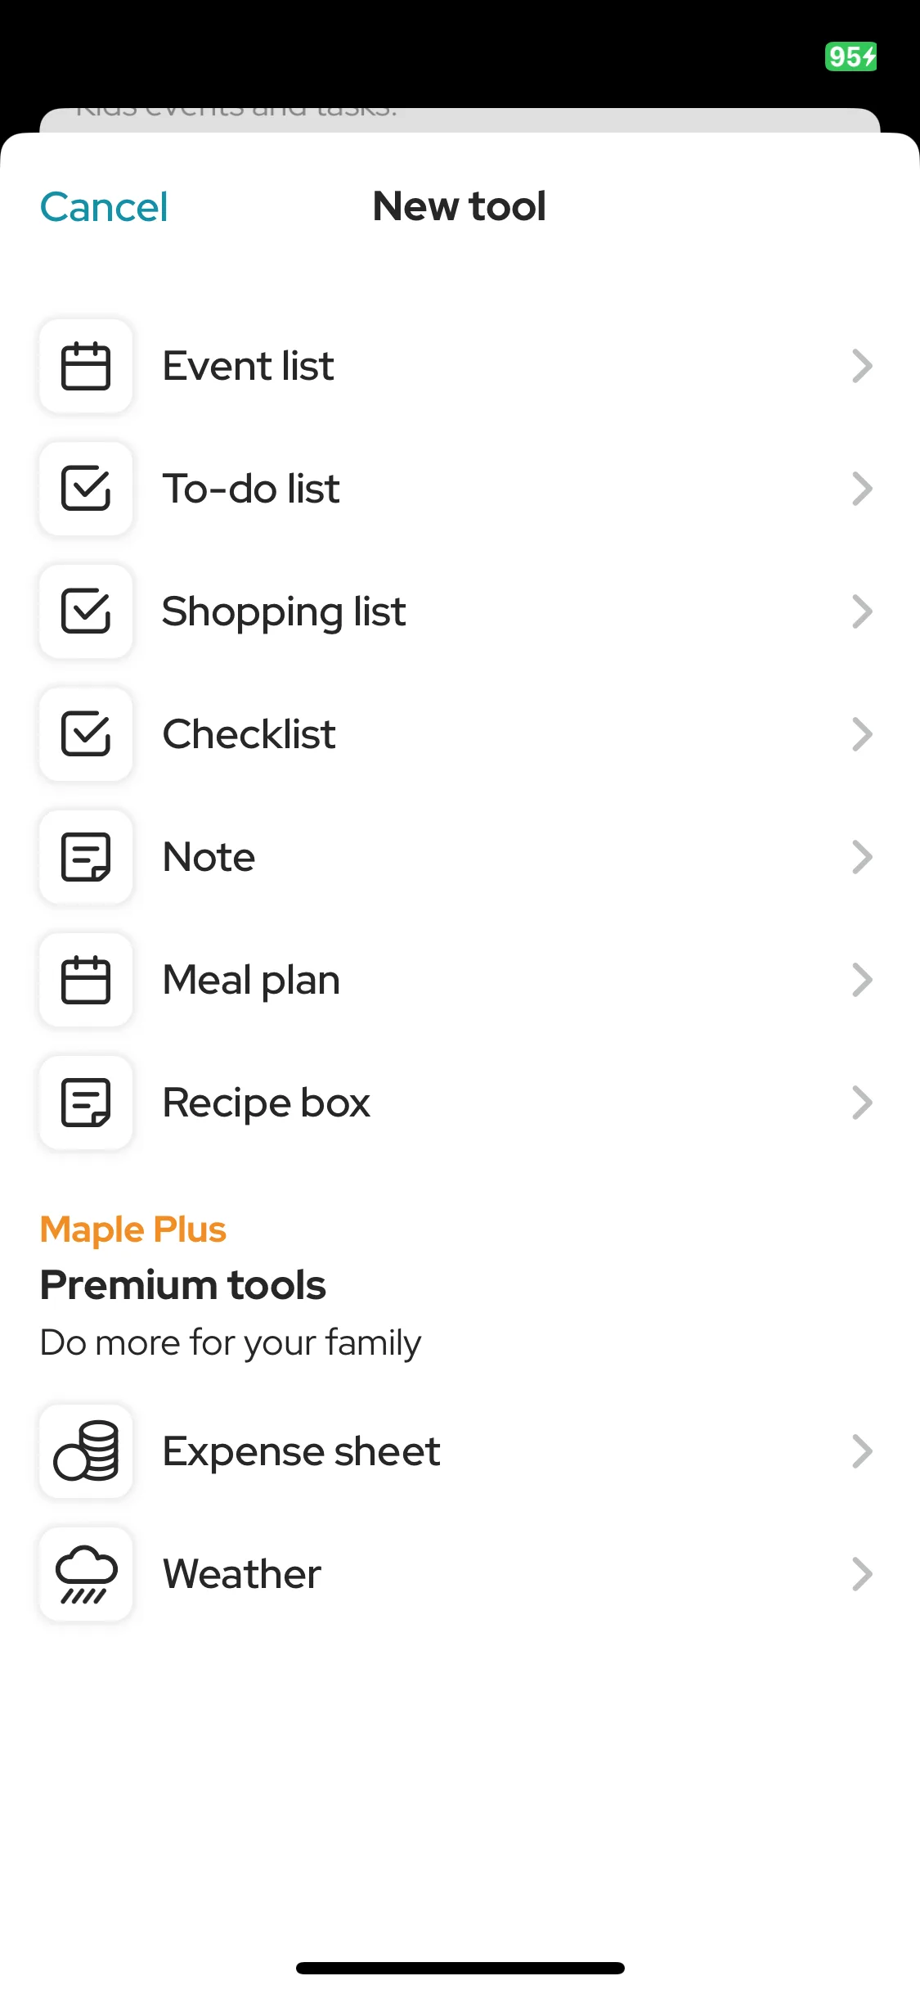Screen dimensions: 920x1994
Task: Cancel the New tool dialog
Action: [x=104, y=207]
